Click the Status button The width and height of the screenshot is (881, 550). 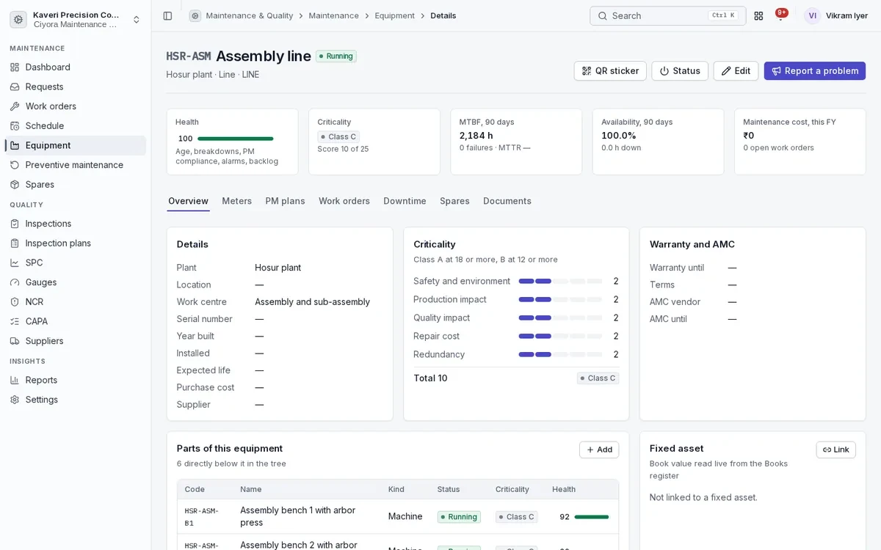(680, 71)
